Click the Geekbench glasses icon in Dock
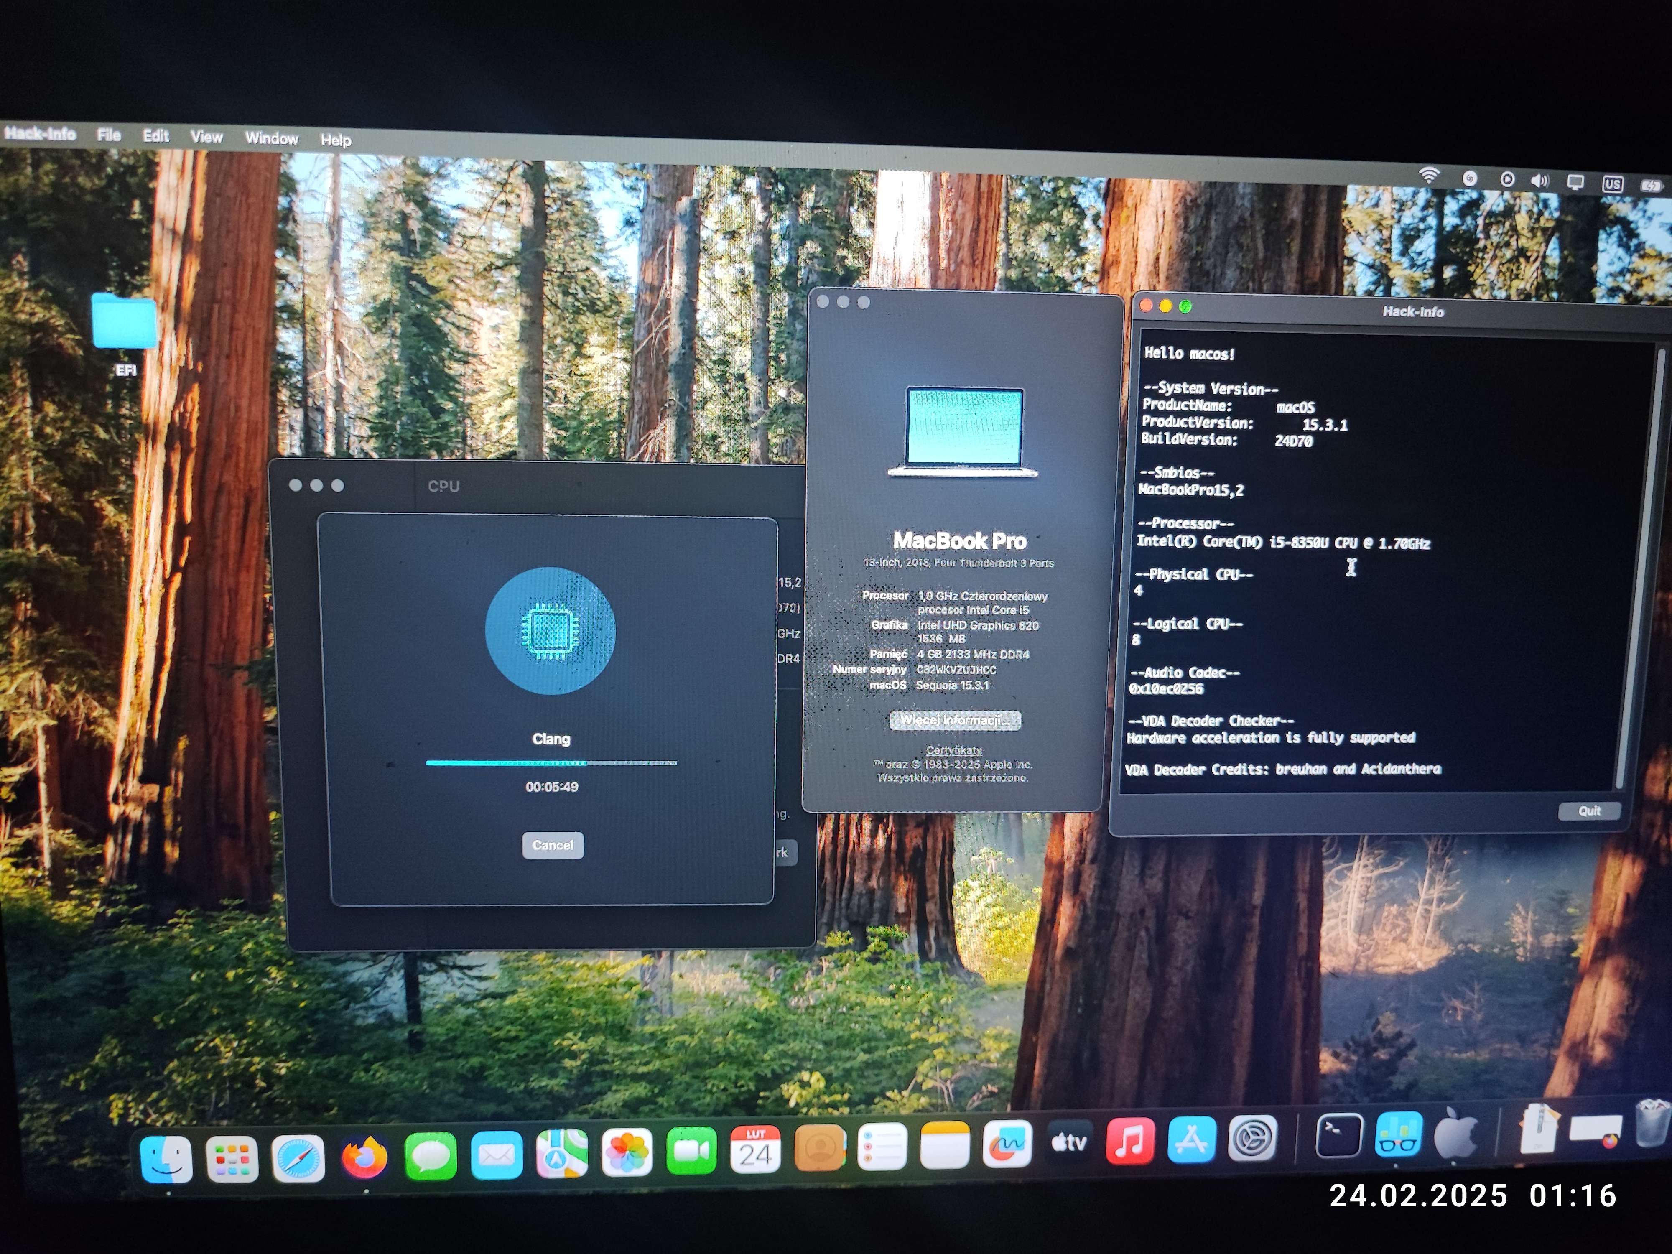 1398,1134
